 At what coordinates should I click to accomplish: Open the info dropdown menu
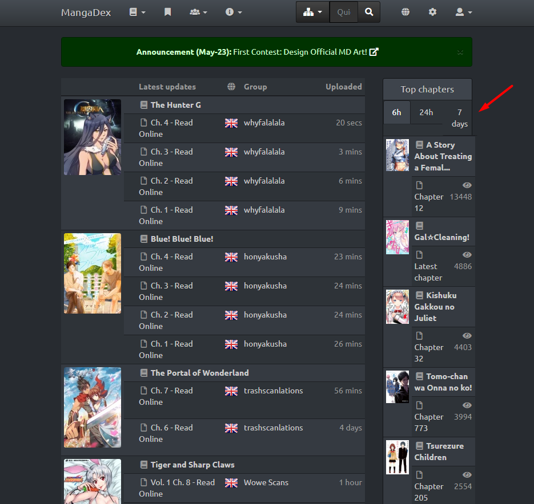tap(234, 12)
